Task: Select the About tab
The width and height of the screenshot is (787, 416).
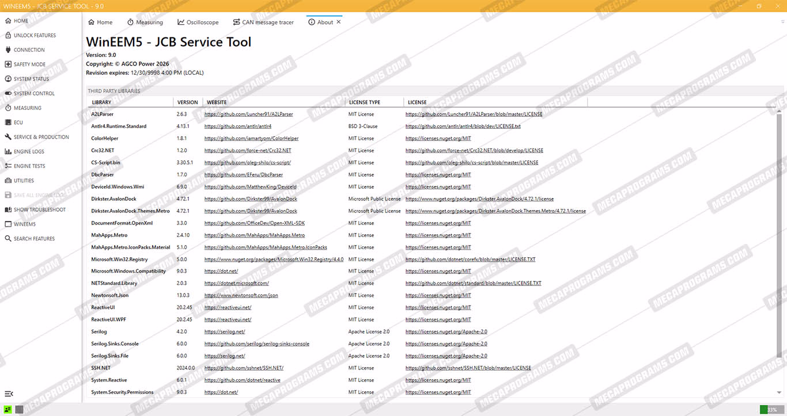Action: click(x=321, y=22)
